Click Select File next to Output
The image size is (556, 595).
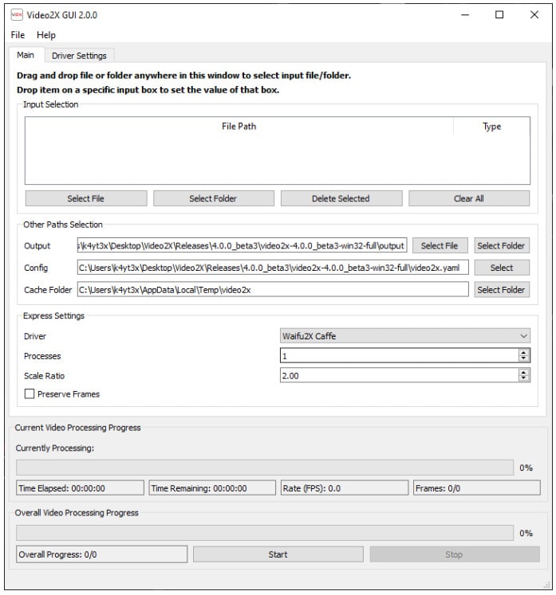click(x=440, y=245)
